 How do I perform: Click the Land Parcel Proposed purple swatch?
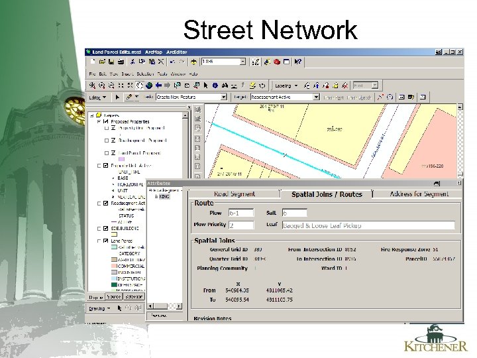(121, 159)
